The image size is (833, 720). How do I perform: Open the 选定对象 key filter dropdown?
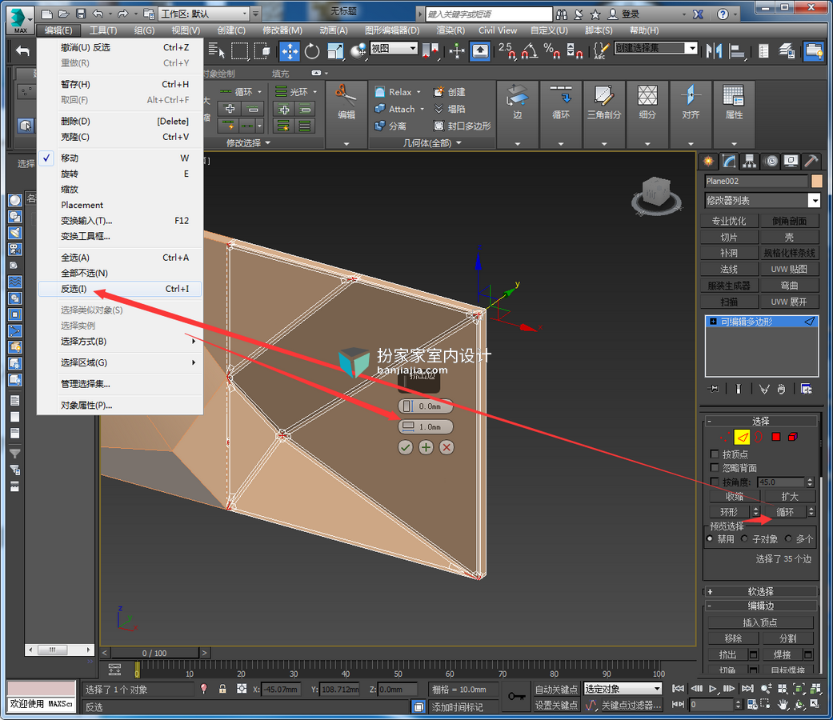coord(623,689)
